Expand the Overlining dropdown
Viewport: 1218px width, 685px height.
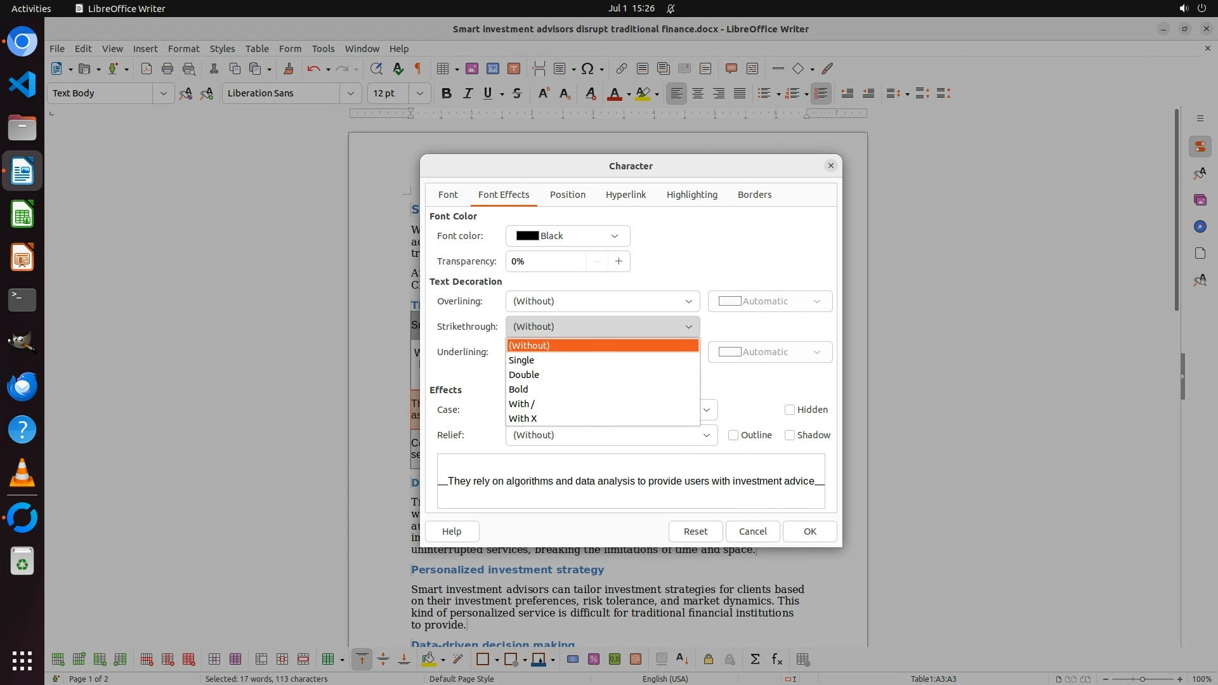602,301
